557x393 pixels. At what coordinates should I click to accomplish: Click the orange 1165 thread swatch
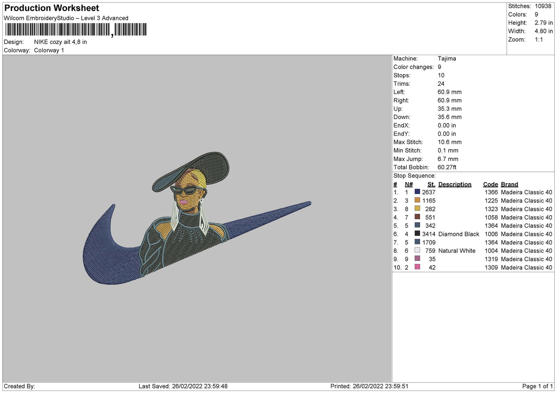pos(417,201)
